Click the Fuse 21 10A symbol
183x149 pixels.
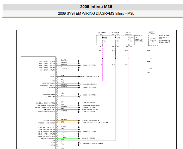[129, 40]
